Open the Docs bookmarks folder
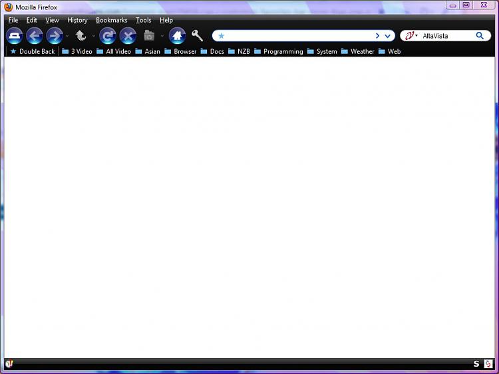This screenshot has height=374, width=499. 212,51
